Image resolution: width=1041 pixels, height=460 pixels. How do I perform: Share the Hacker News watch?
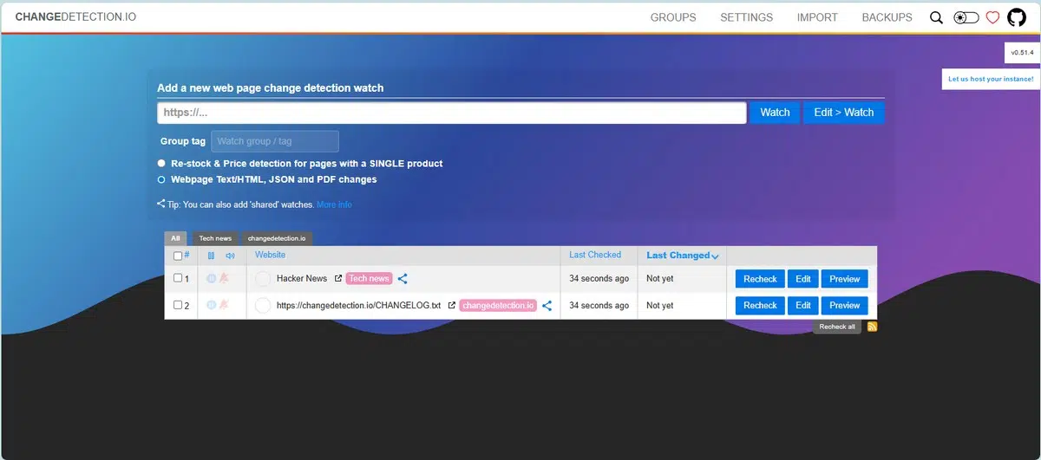(x=403, y=279)
